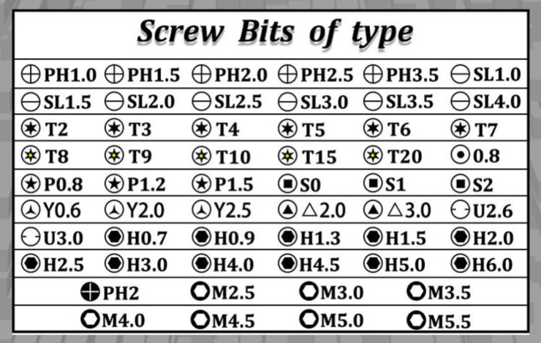
Task: Click the U-shaped icon beside U3.0
Action: click(x=31, y=237)
